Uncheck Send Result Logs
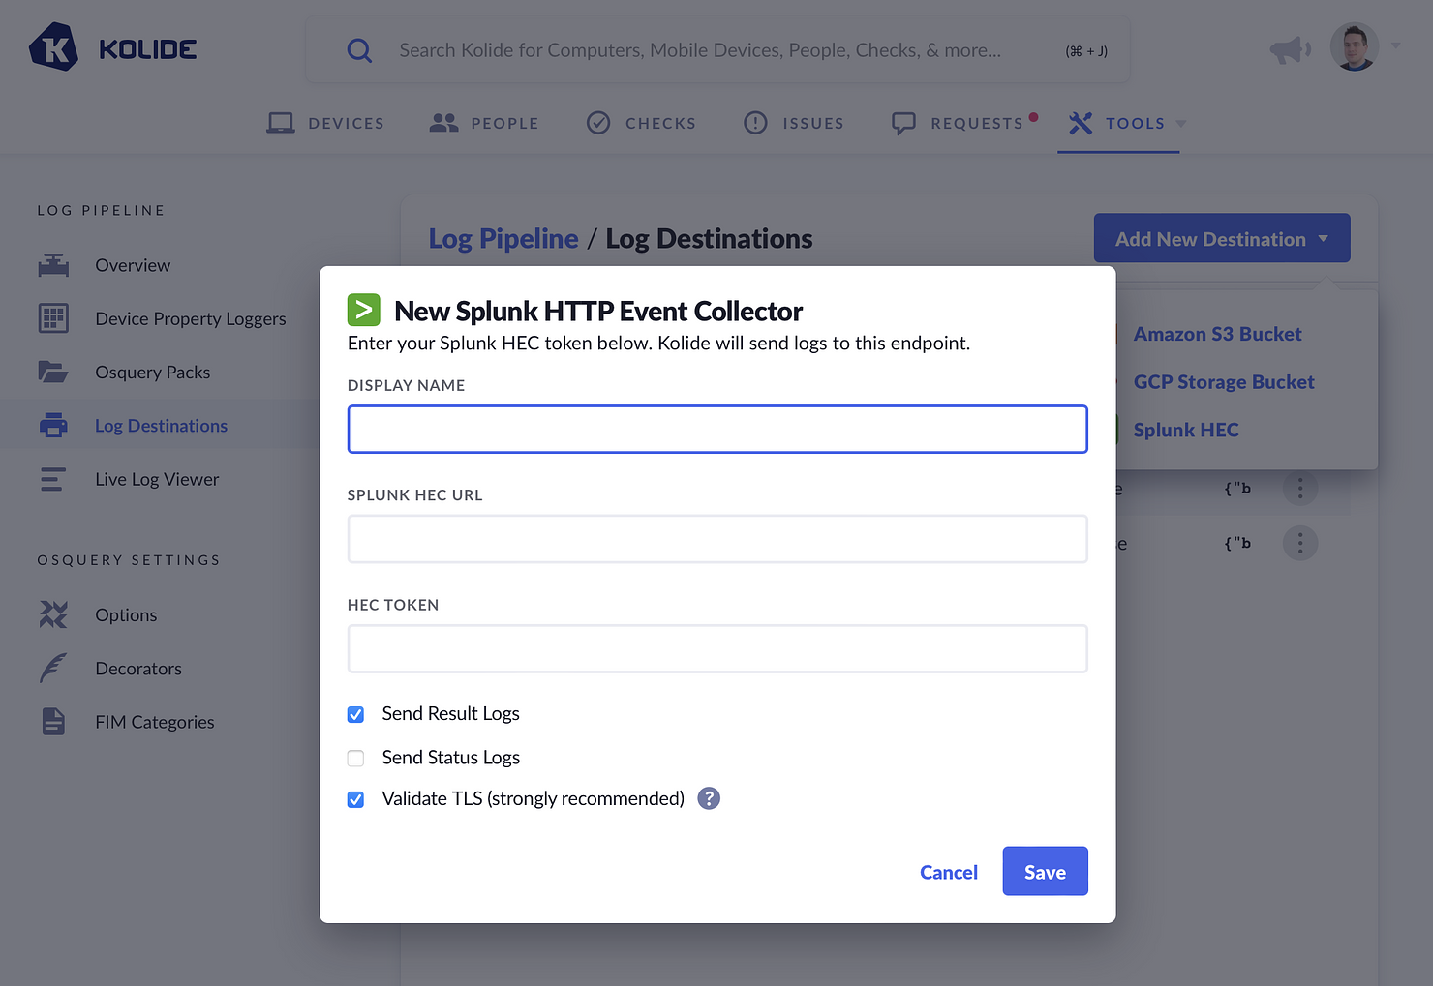1433x986 pixels. (x=355, y=714)
